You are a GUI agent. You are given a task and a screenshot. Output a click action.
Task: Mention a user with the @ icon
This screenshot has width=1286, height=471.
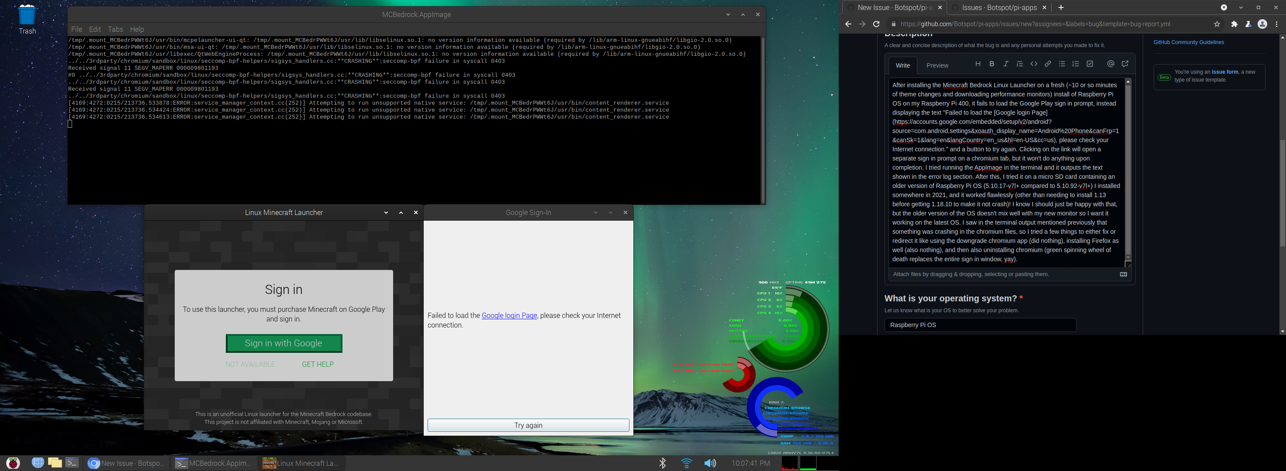tap(1111, 64)
